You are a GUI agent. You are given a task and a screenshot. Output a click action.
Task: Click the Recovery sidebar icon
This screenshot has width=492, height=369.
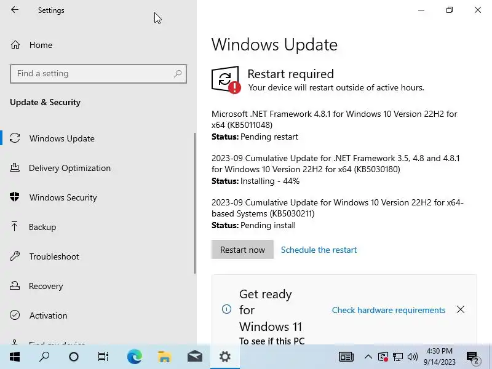point(15,285)
